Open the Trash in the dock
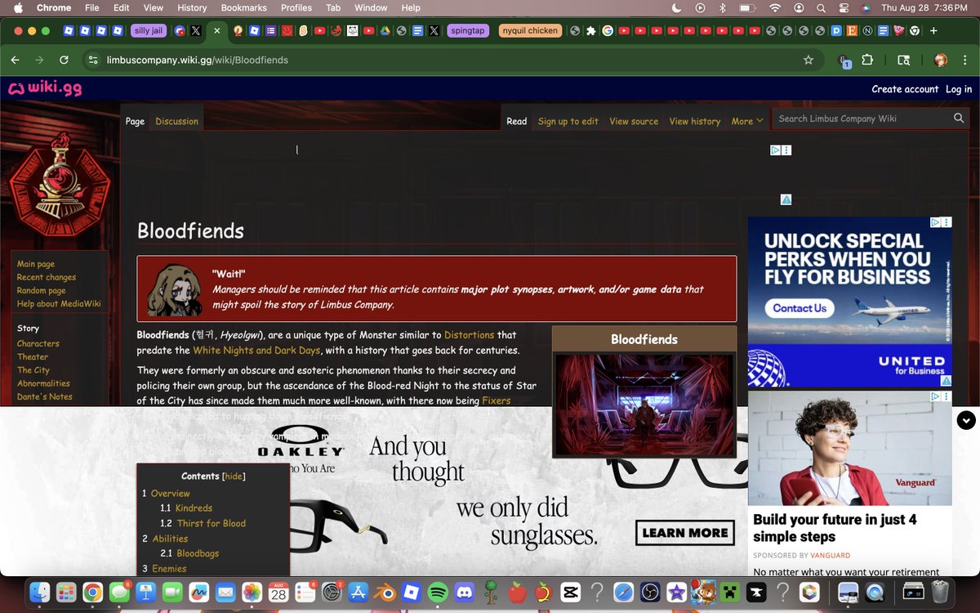The width and height of the screenshot is (980, 613). tap(940, 591)
